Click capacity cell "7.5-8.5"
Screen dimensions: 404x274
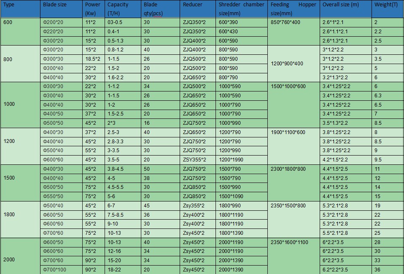[123, 215]
